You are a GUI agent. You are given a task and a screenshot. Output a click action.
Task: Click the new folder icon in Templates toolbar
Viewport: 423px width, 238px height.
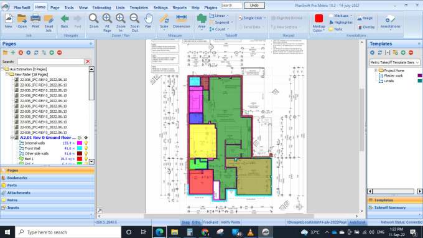(395, 52)
